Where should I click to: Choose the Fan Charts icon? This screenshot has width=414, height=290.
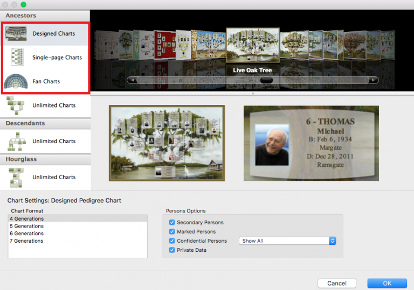click(x=16, y=82)
